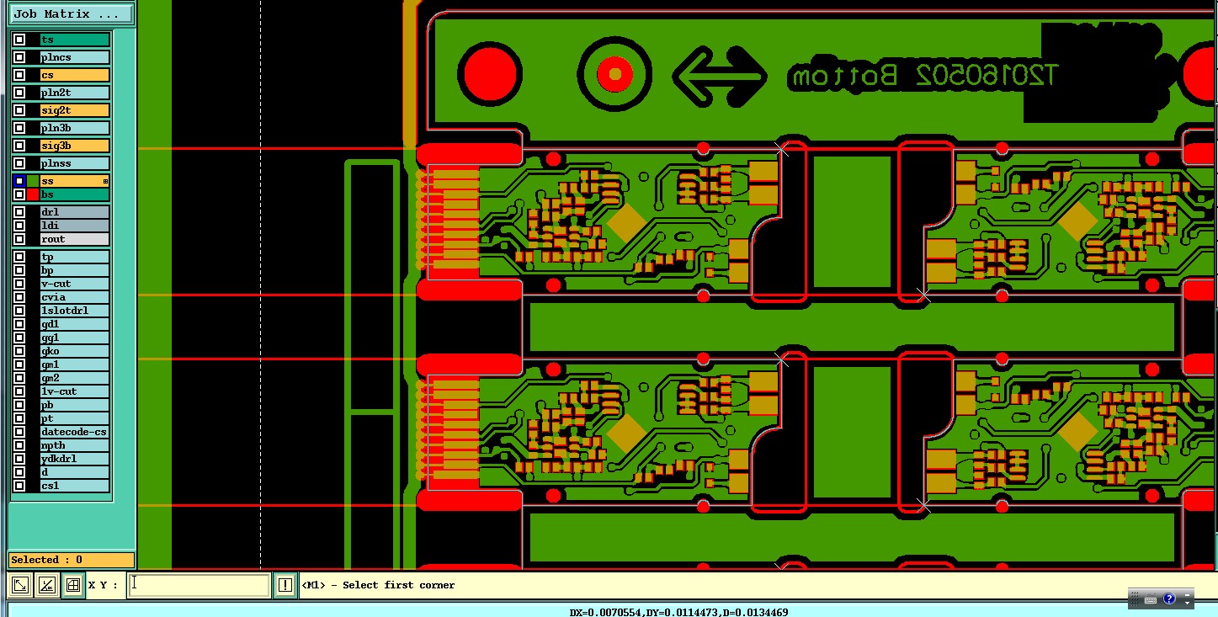Image resolution: width=1218 pixels, height=617 pixels.
Task: Select the 1slotdrl layer name
Action: click(75, 311)
